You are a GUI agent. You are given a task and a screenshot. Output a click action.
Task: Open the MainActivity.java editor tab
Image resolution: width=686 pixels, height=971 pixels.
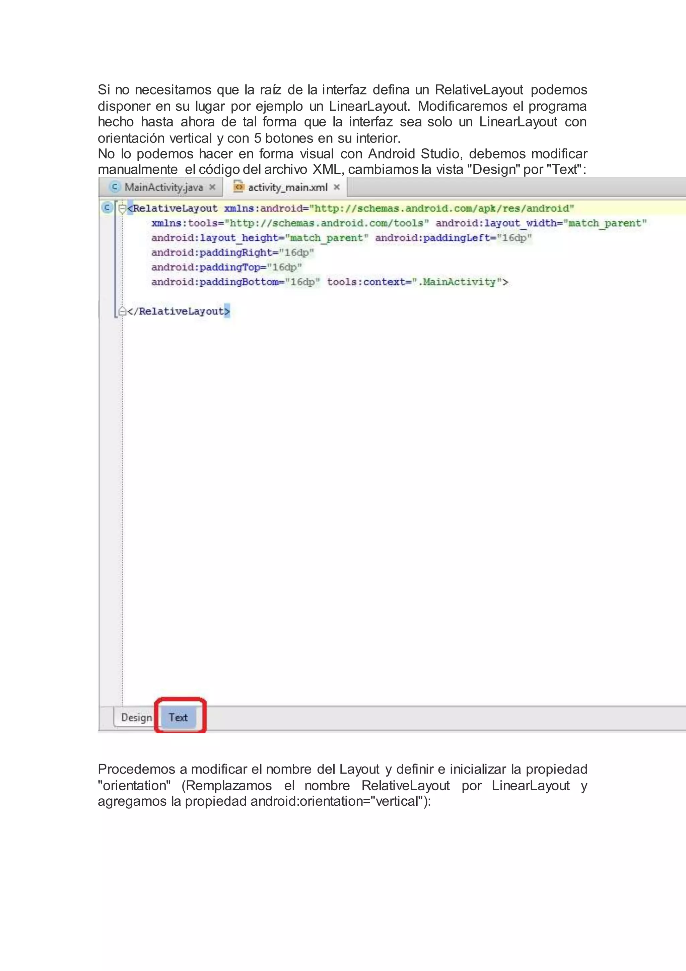tap(160, 187)
